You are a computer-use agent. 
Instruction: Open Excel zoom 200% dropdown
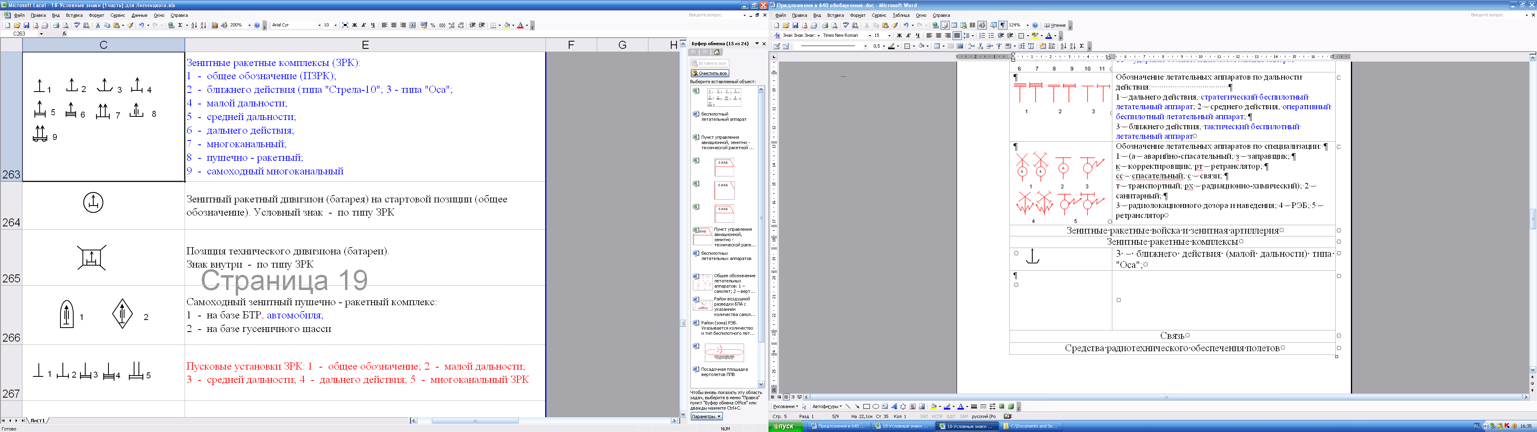tap(249, 25)
